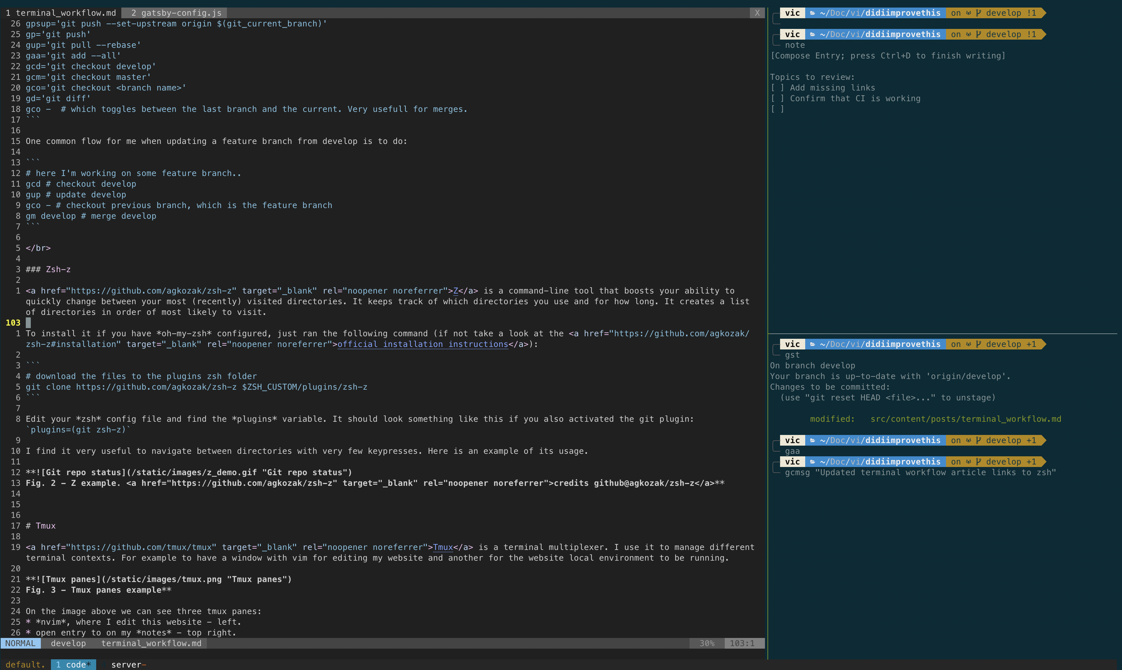Click the cursor block on line 103
This screenshot has width=1122, height=670.
pyautogui.click(x=29, y=323)
